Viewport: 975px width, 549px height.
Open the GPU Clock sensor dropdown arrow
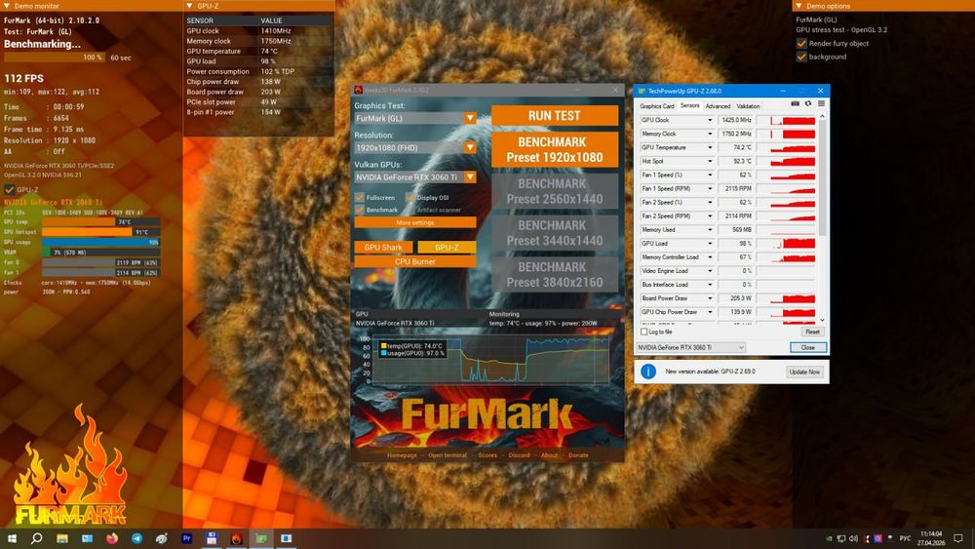(x=710, y=120)
